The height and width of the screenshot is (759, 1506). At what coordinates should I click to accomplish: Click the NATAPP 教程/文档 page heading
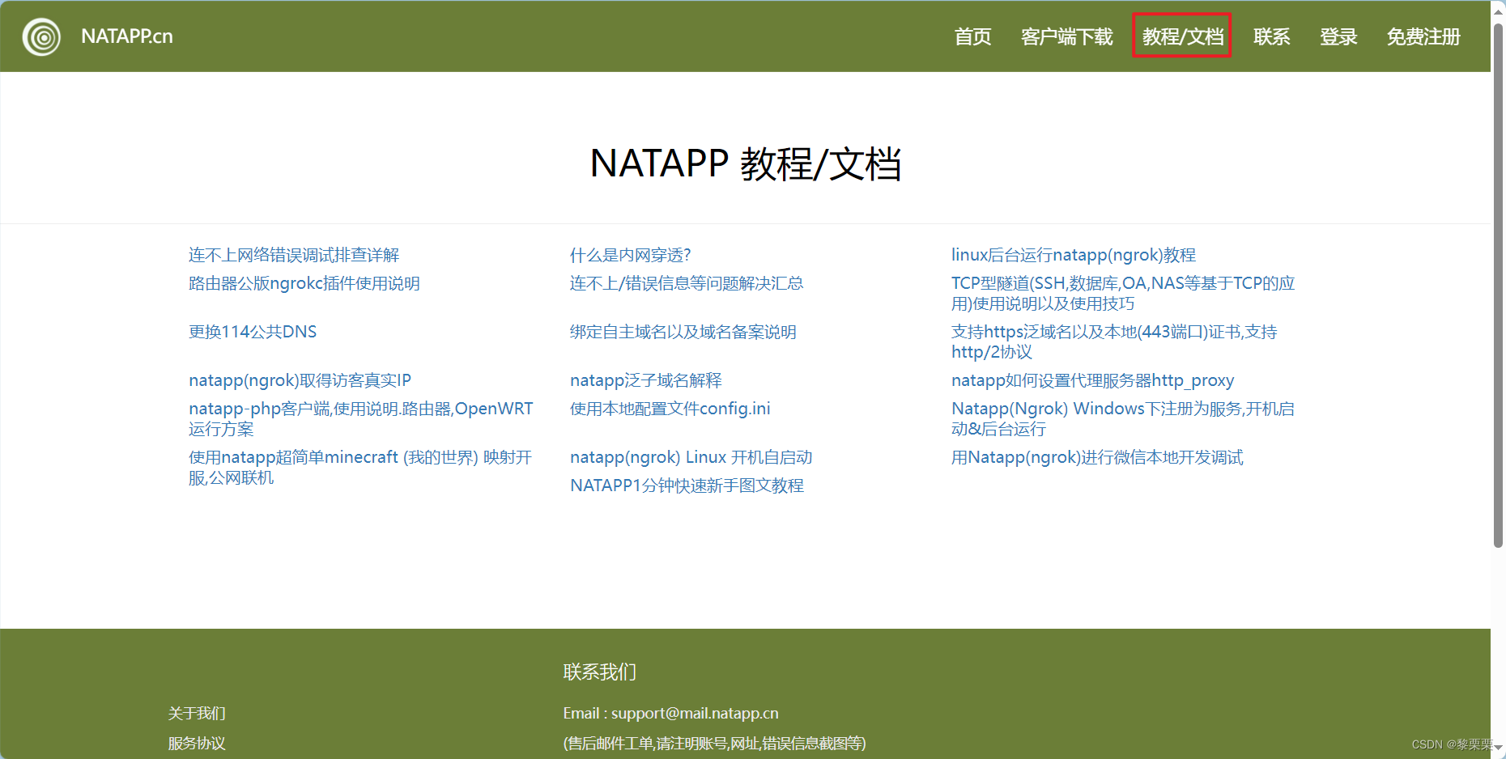click(745, 163)
